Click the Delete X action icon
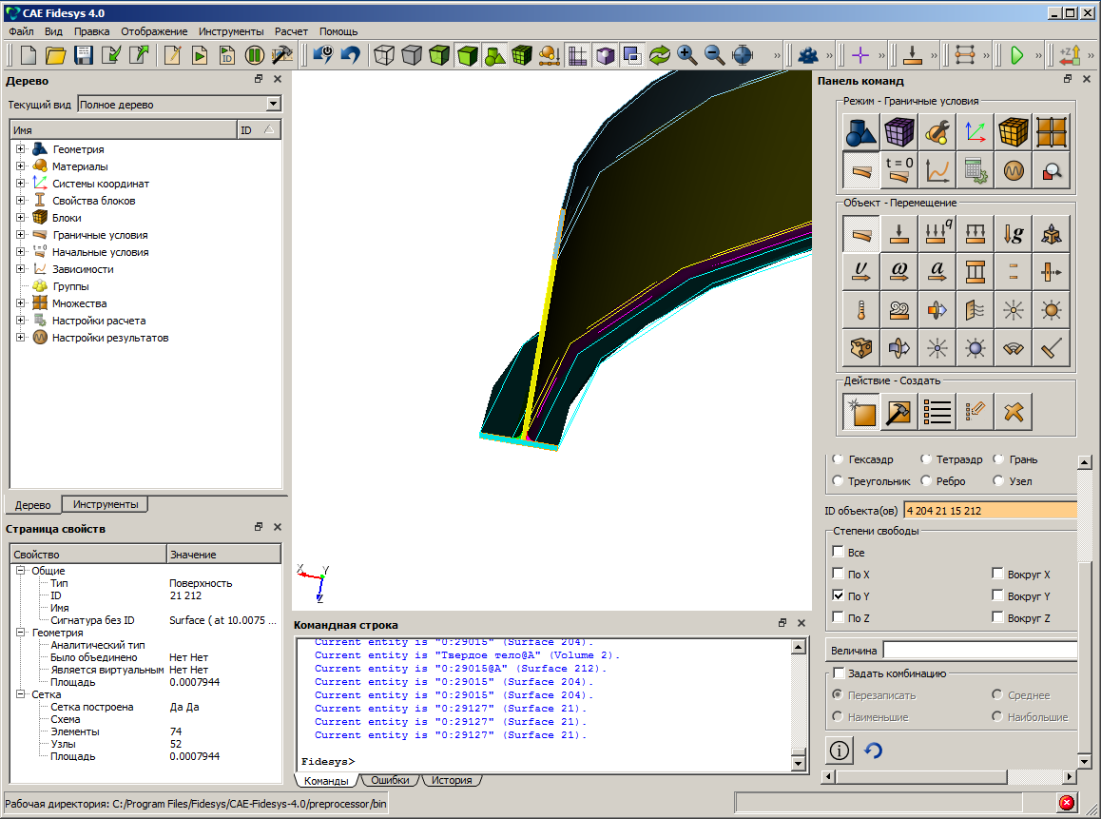 (x=1013, y=412)
